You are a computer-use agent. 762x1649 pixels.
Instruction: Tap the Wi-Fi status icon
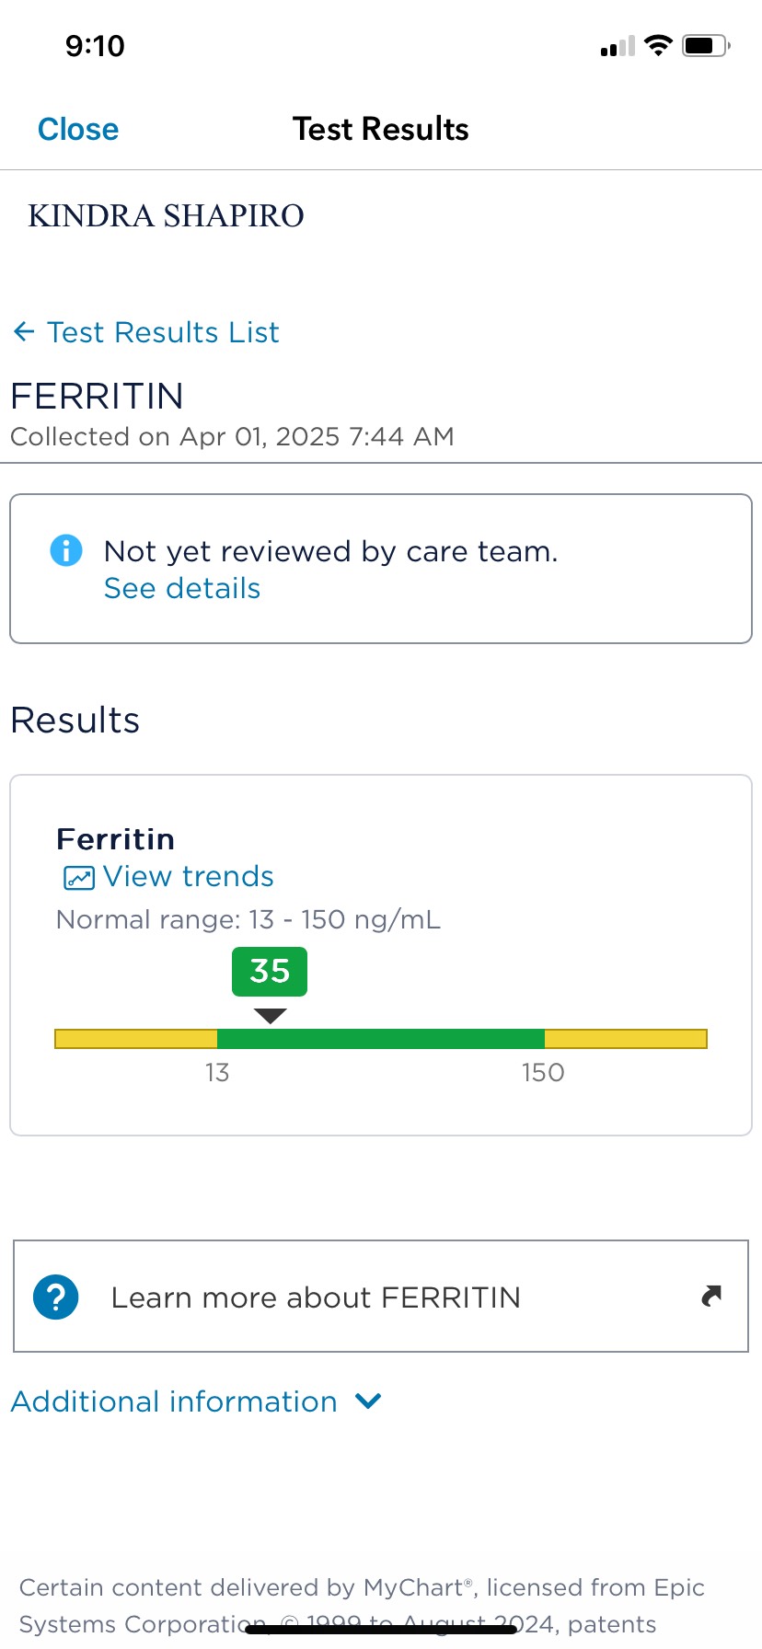pos(658,46)
